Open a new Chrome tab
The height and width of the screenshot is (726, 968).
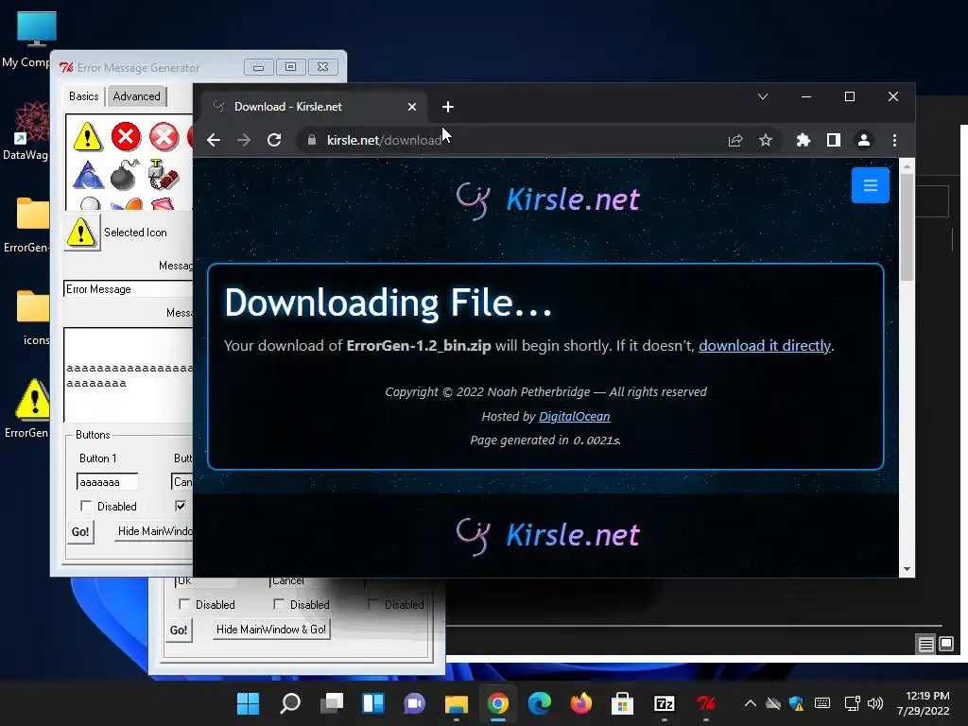click(x=447, y=107)
